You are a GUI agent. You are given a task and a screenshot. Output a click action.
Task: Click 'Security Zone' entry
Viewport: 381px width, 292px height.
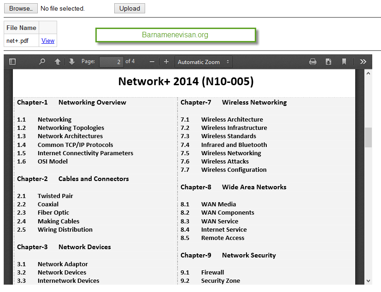pos(220,280)
